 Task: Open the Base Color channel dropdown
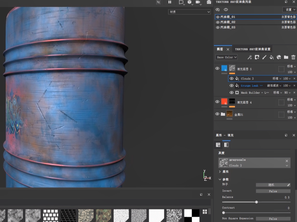pos(227,57)
